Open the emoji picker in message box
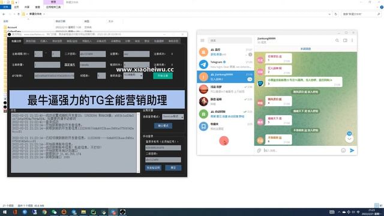 343,151
